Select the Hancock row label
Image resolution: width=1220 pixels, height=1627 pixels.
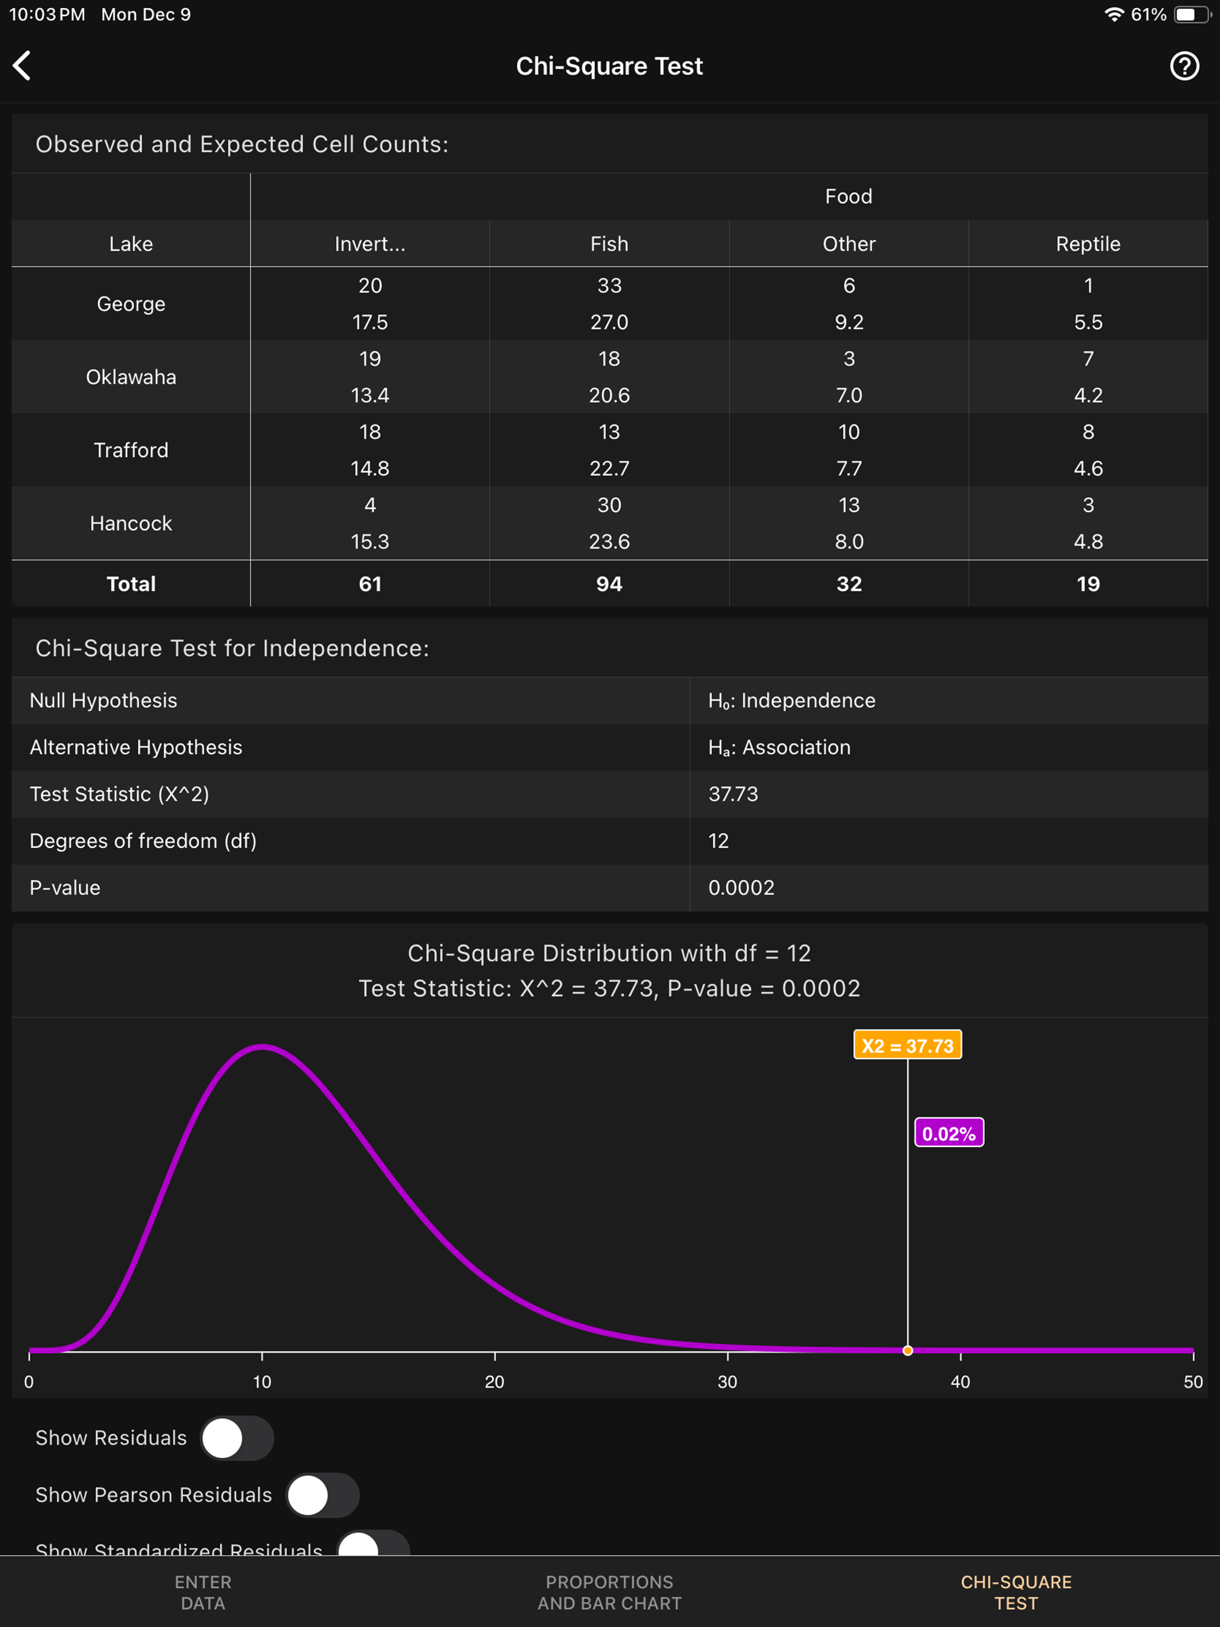tap(131, 524)
